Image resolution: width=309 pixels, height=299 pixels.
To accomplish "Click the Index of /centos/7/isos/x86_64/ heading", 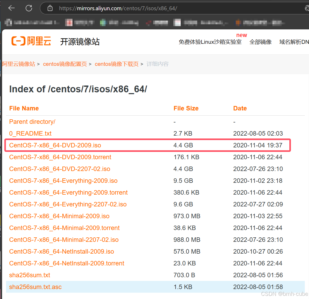I will click(78, 89).
